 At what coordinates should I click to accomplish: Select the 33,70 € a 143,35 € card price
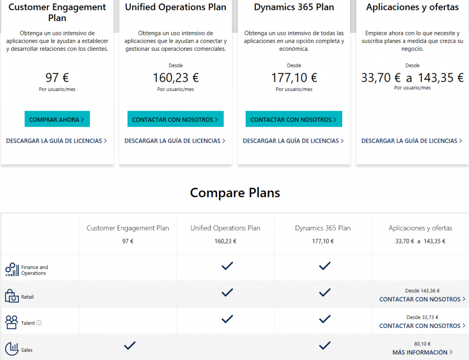click(413, 78)
